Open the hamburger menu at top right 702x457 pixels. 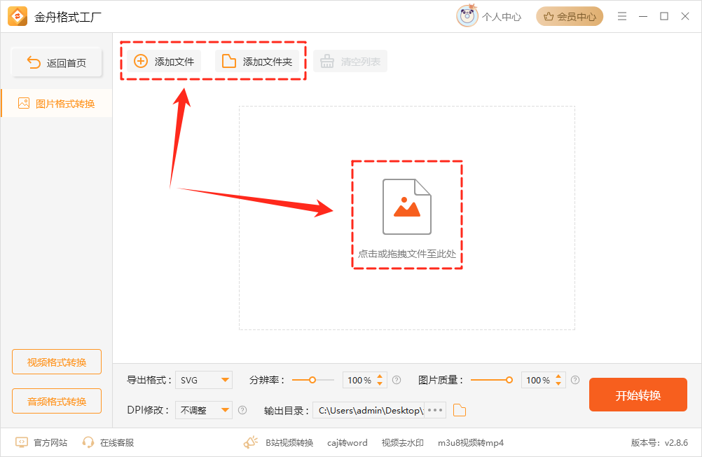coord(622,15)
